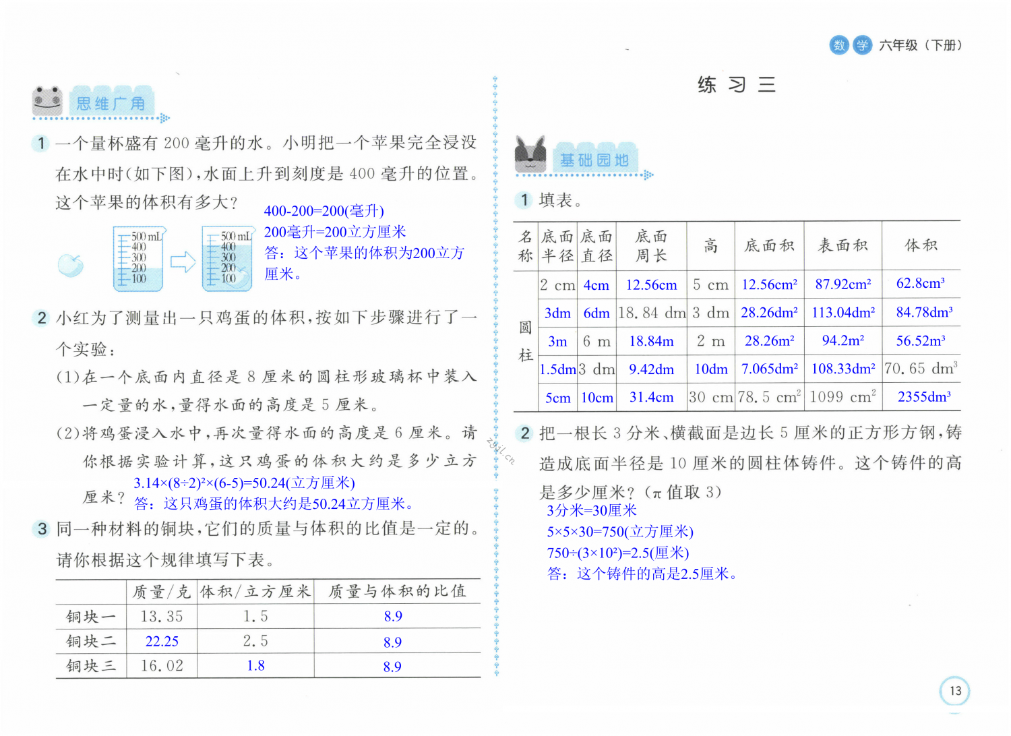Click the question 2 circle beside 小红为了测量
Screen dimensions: 1011x736
pyautogui.click(x=41, y=317)
